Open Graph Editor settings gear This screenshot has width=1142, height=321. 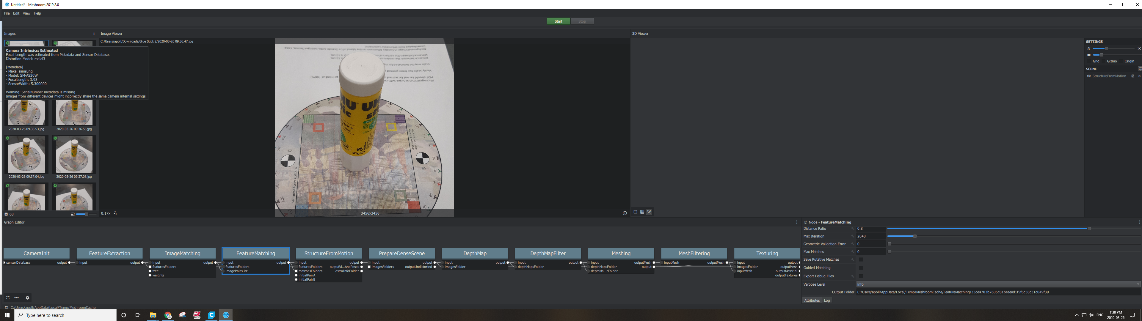27,298
